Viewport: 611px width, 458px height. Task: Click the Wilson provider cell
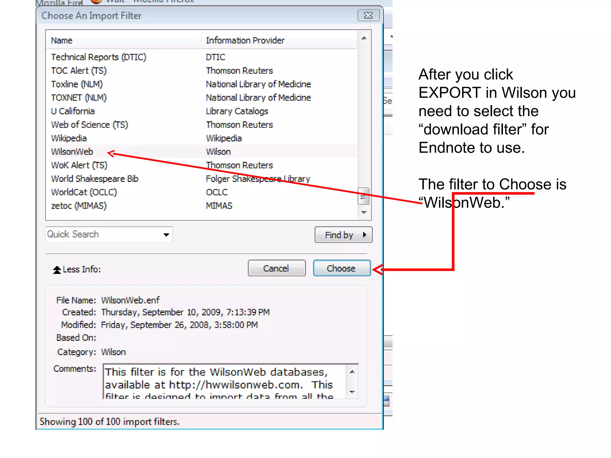point(218,151)
